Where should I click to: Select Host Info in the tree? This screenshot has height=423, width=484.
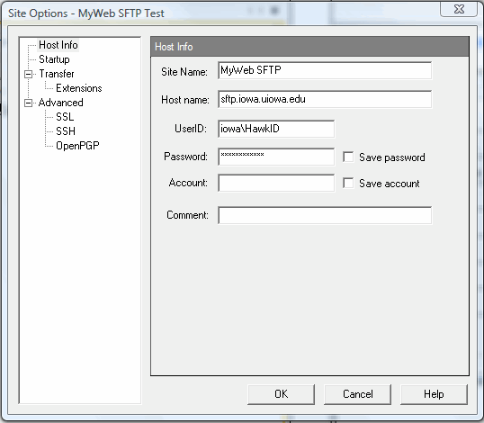click(58, 45)
